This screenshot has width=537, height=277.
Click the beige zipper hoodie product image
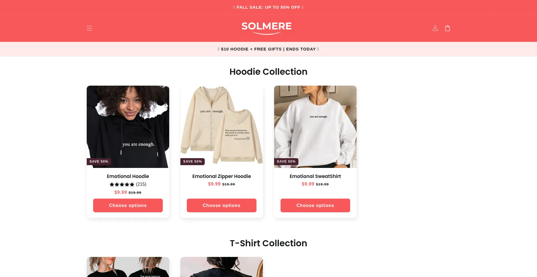click(222, 127)
